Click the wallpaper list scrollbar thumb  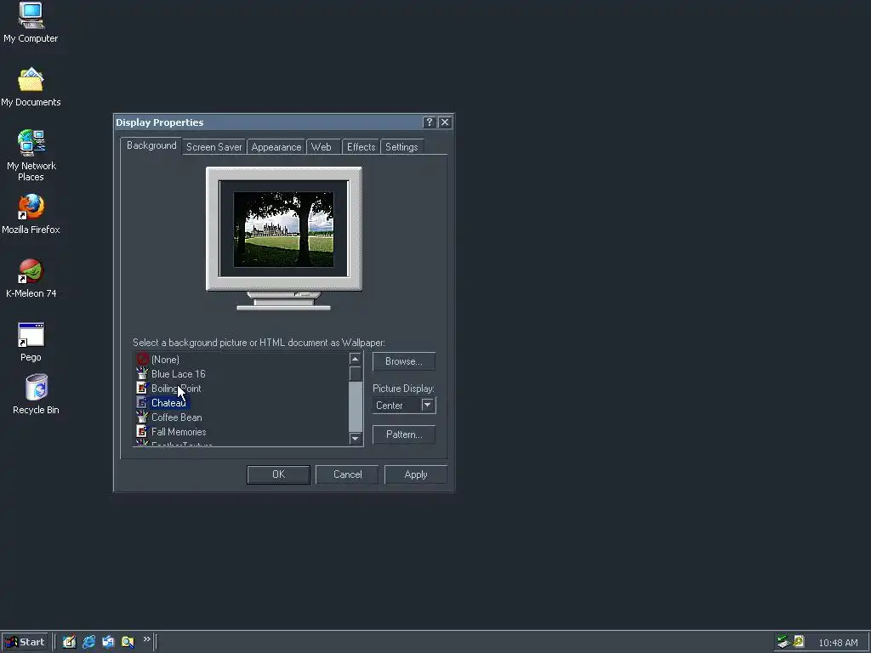(x=355, y=373)
